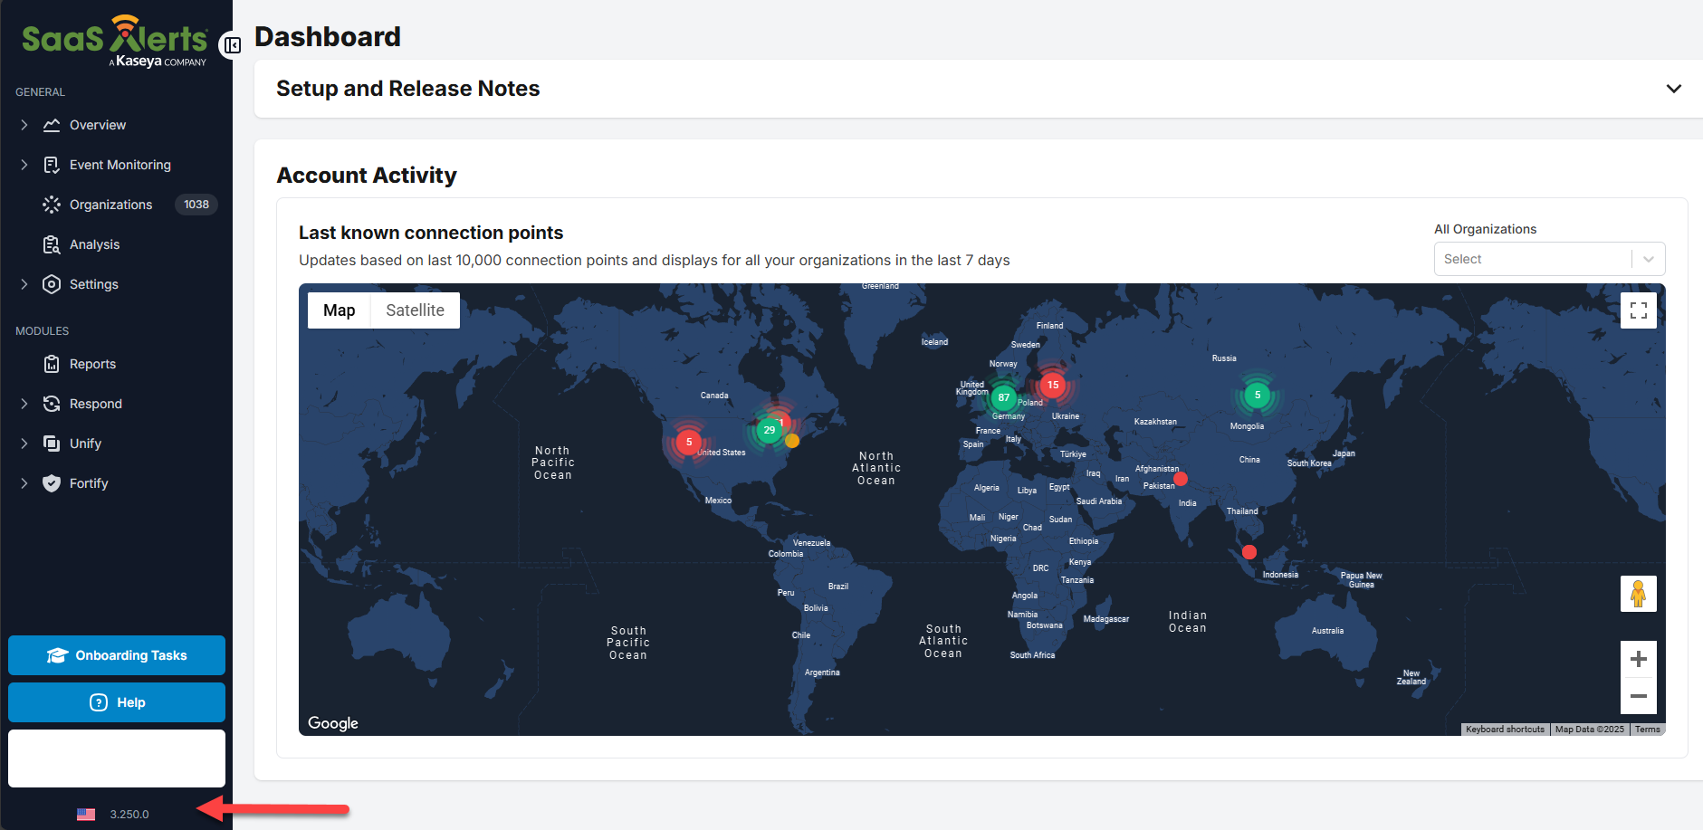
Task: Select the Map view tab
Action: point(340,310)
